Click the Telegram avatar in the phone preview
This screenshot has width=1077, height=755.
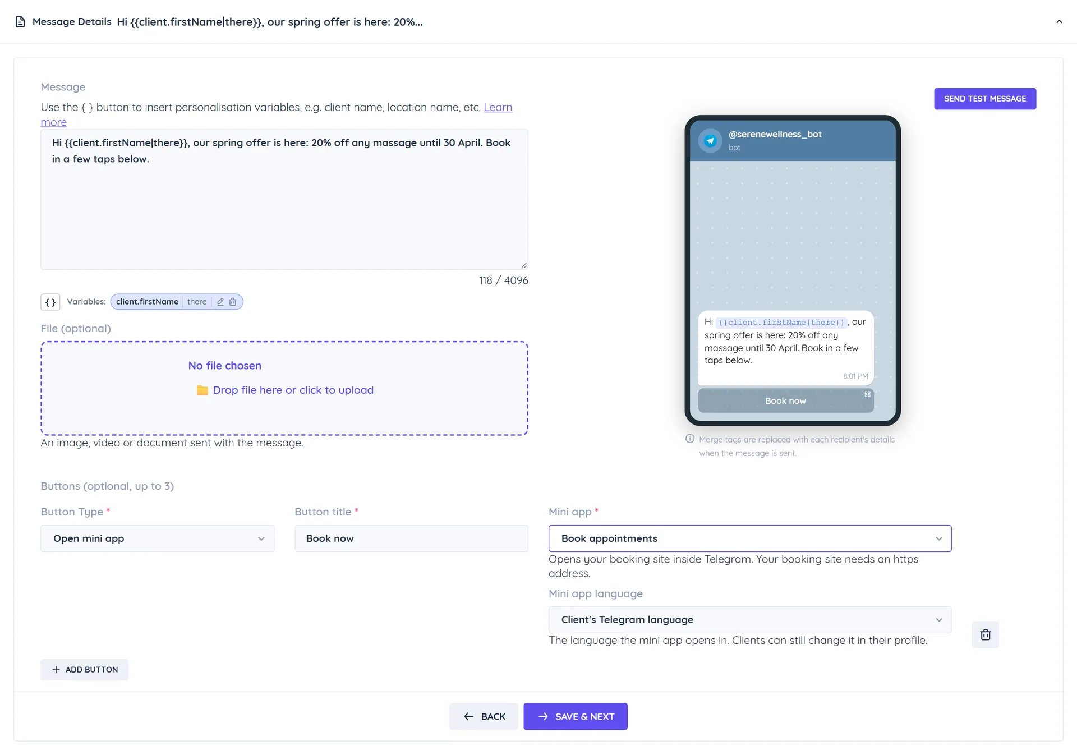(x=710, y=140)
